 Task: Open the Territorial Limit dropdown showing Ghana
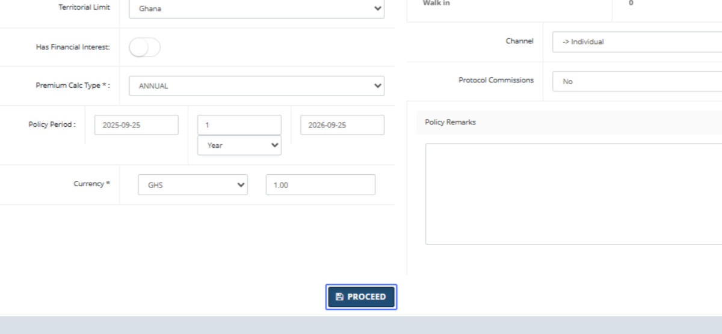(256, 9)
